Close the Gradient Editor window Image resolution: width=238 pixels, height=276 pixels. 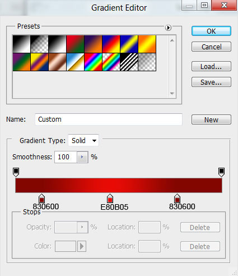(x=224, y=5)
